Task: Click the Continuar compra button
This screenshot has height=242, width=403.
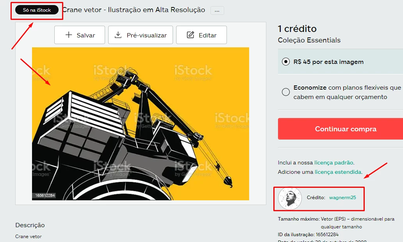Action: click(340, 129)
